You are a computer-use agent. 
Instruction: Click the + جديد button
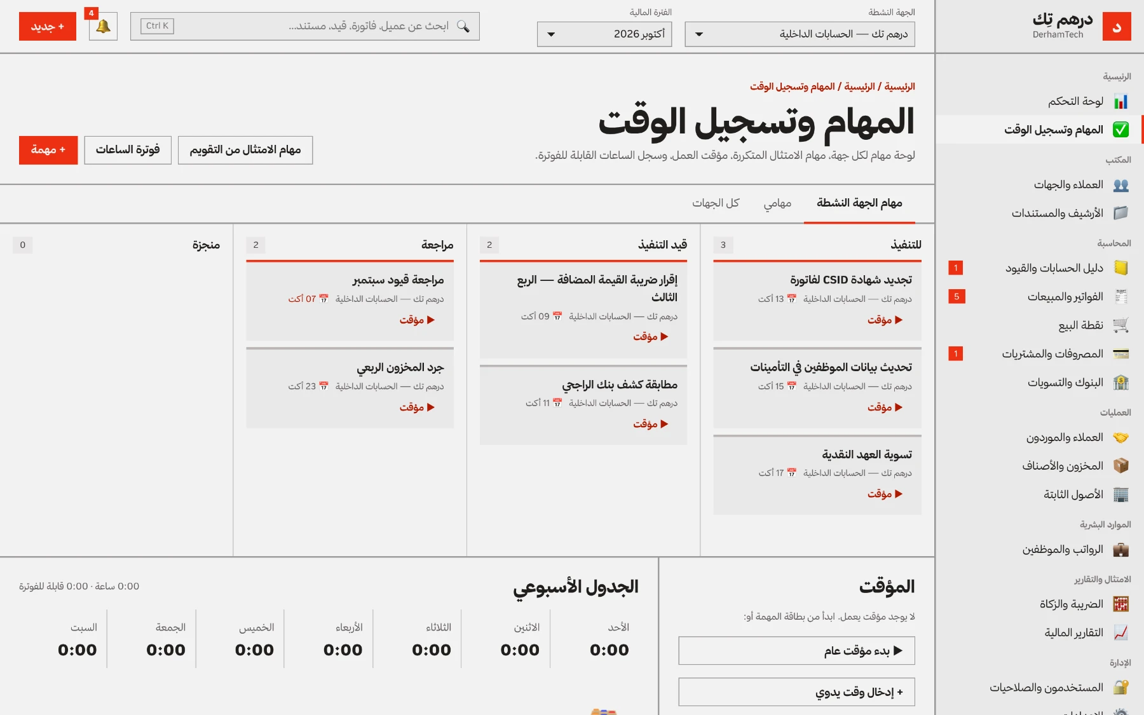pos(48,27)
